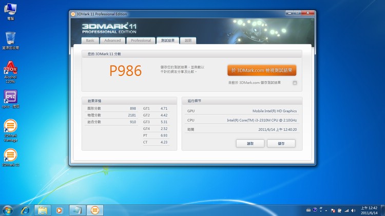
Task: Click the power battery tray icon
Action: 340,210
